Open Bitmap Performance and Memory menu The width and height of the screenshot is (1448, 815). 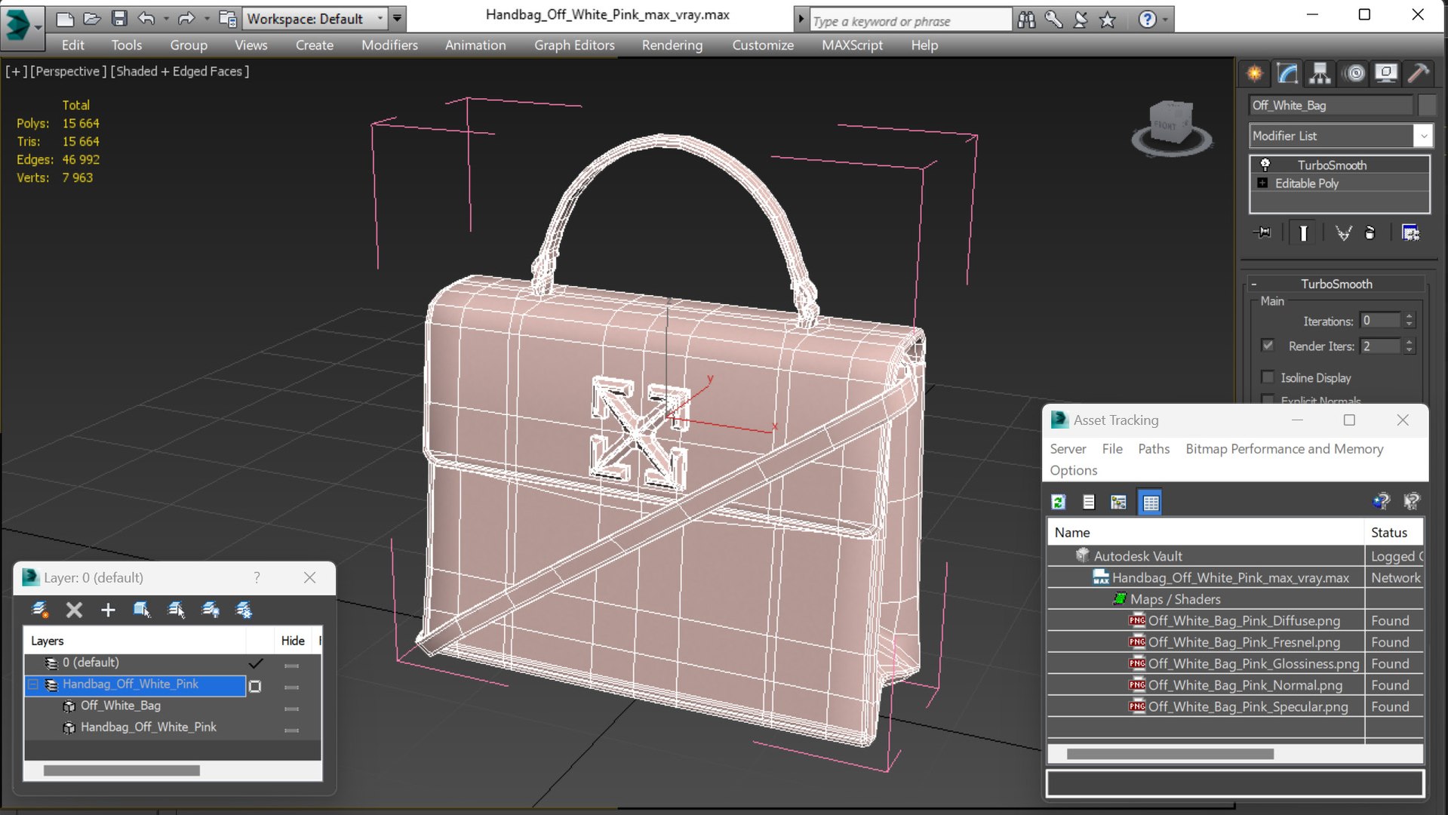[1284, 449]
